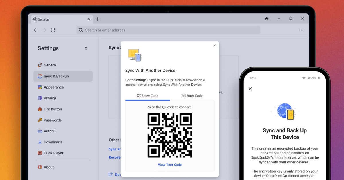
Task: Close the Settings browser tab
Action: tap(89, 19)
